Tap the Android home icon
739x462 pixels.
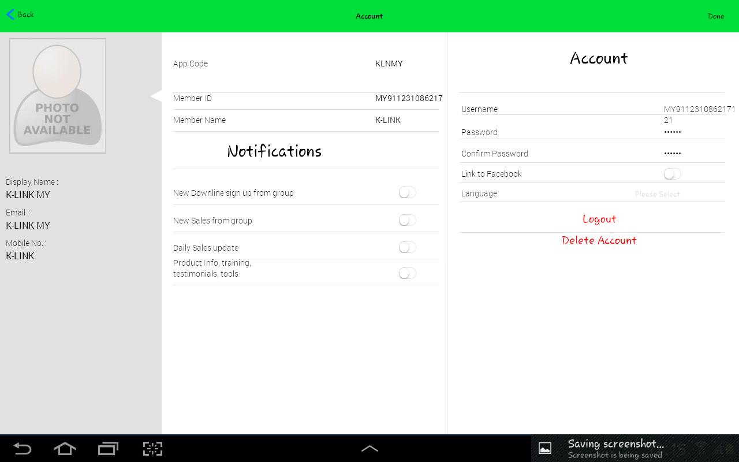(65, 449)
